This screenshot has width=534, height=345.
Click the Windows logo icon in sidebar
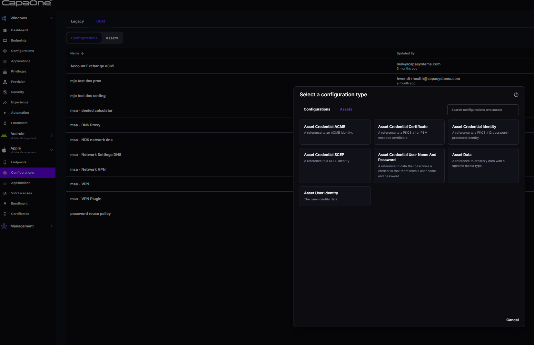coord(4,18)
